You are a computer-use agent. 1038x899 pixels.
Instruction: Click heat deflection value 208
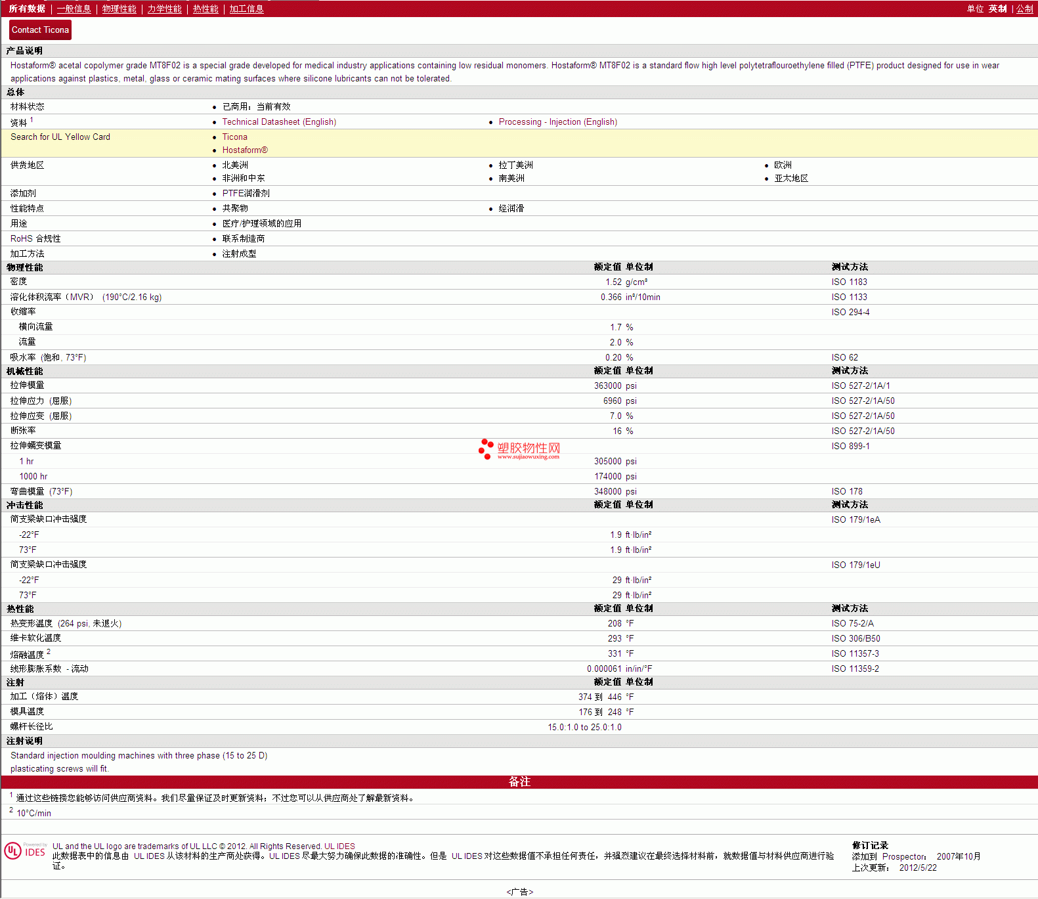tap(615, 623)
